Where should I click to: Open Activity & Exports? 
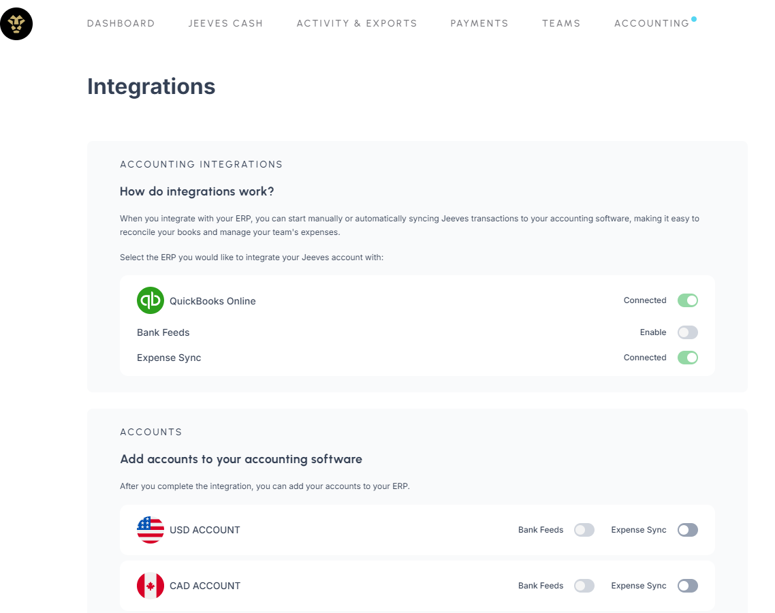[357, 23]
